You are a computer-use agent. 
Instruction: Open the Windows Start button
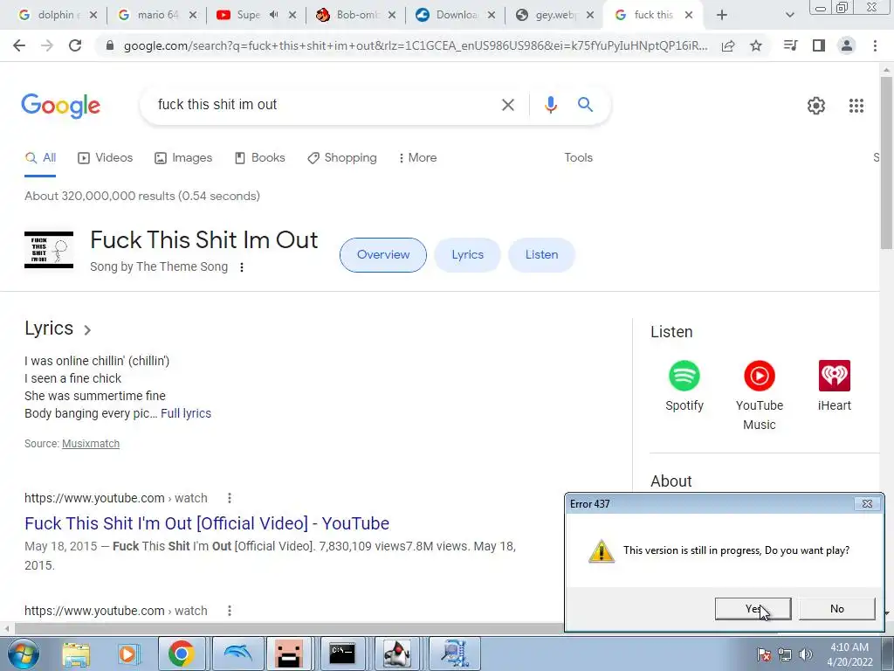(24, 654)
